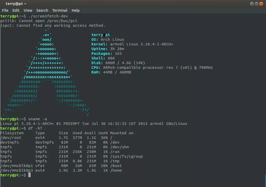Click the 'Linux pi 3.10.4-1-ARCH+ #1 PREEMPT' output line
Screen dimensions: 266x187
click(94, 124)
